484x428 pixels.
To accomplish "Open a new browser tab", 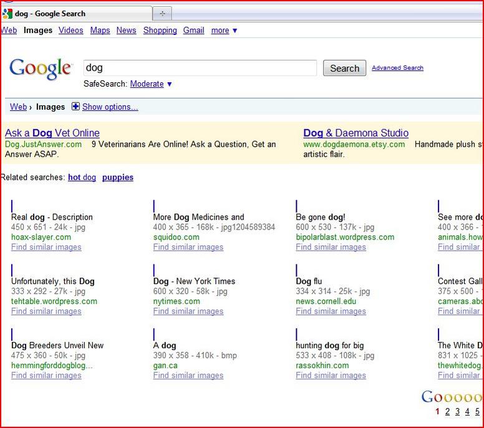I will coord(162,13).
